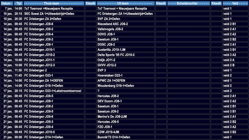Viewport: 249px width, 140px height.
Task: Click the empty Scheidsrechter cell for SVP 3 match
Action: tap(188, 70)
